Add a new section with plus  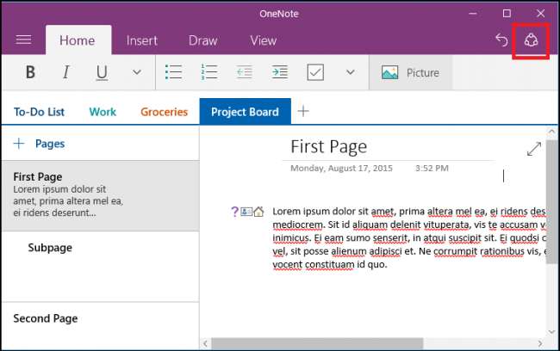[x=303, y=112]
